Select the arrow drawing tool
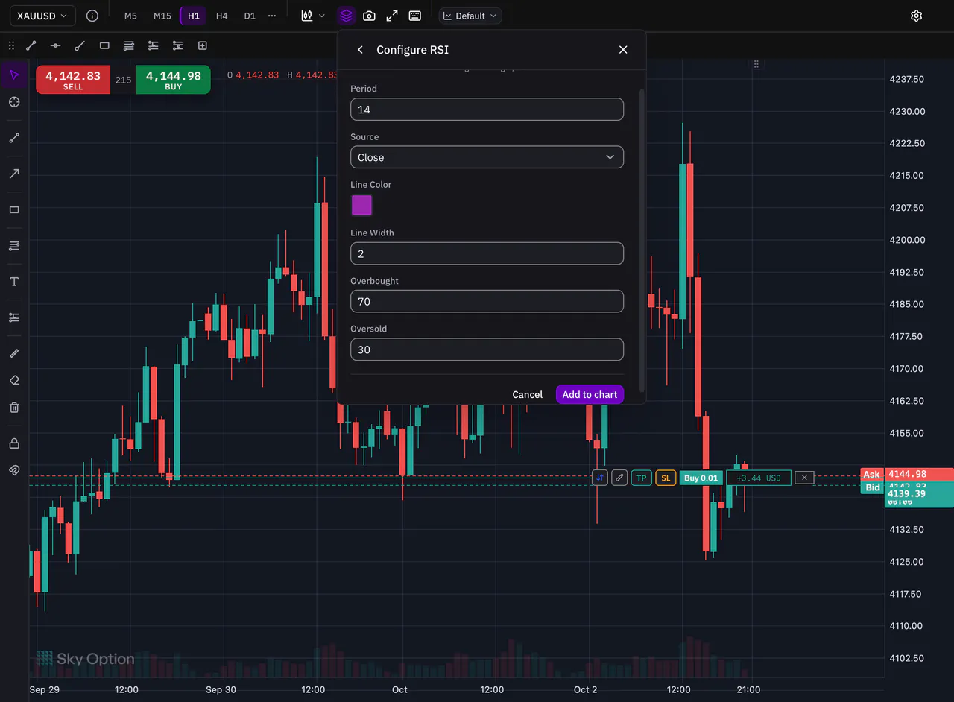Image resolution: width=954 pixels, height=702 pixels. tap(14, 174)
